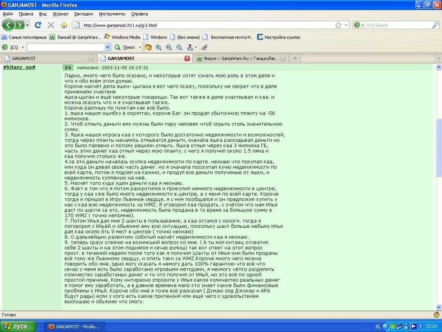The width and height of the screenshot is (442, 332).
Task: Open the пуск Start button
Action: (18, 326)
